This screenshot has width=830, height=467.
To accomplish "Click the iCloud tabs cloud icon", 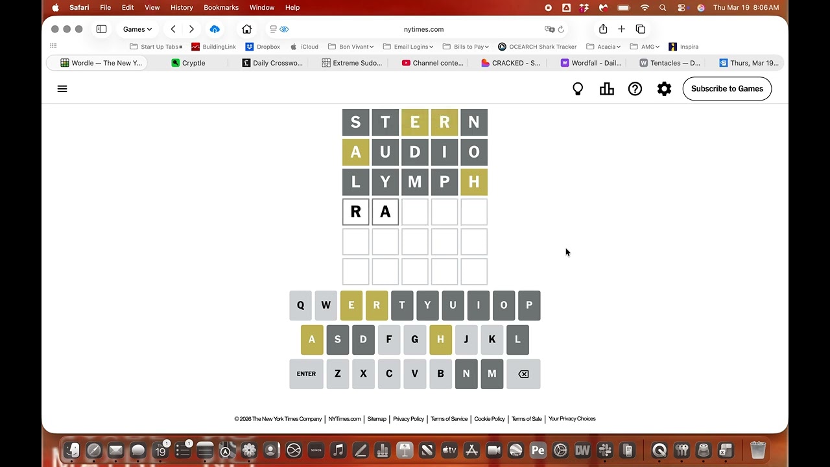I will 215,29.
